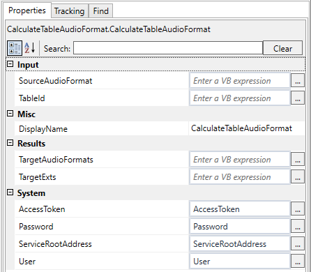This screenshot has height=272, width=311.
Task: Collapse the Misc category
Action: 10,114
